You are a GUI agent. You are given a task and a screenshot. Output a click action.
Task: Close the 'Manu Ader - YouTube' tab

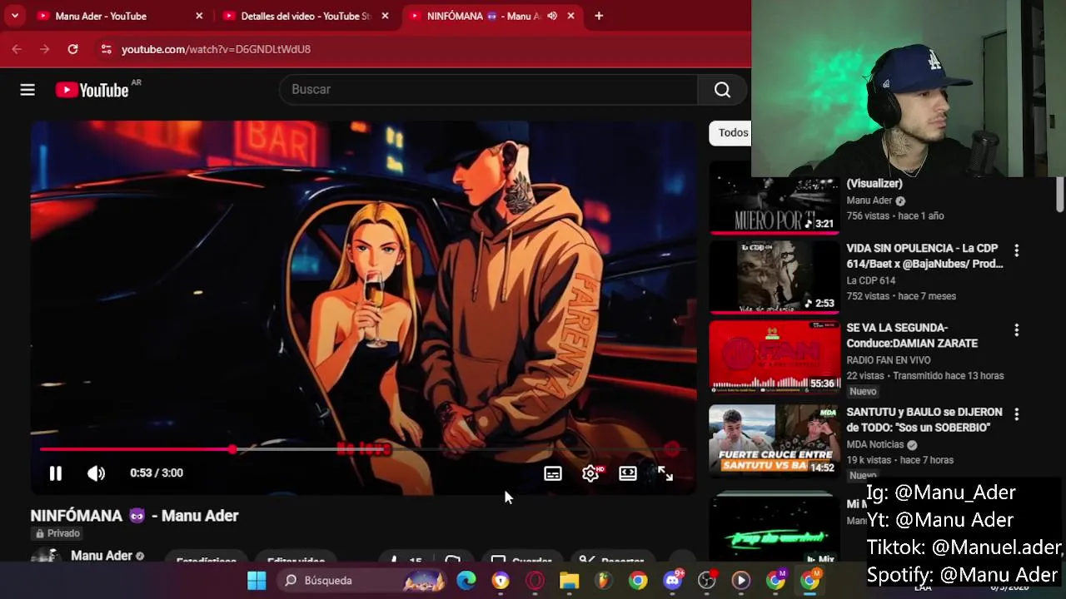[x=199, y=16]
